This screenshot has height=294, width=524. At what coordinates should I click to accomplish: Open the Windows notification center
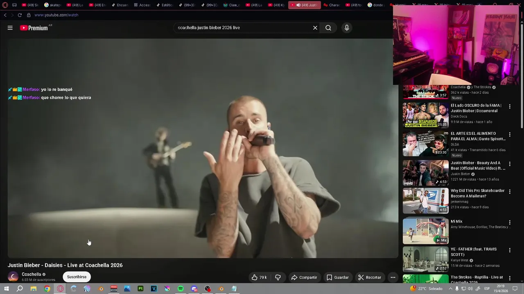pyautogui.click(x=515, y=289)
